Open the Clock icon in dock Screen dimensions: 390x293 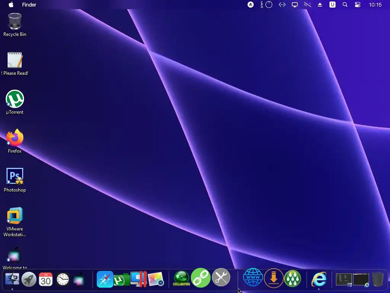pos(63,279)
